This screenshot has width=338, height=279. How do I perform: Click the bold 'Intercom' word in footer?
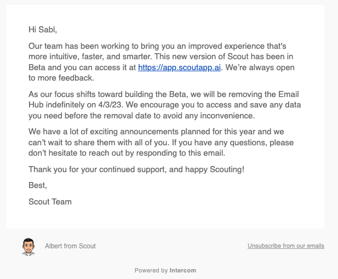(x=183, y=270)
